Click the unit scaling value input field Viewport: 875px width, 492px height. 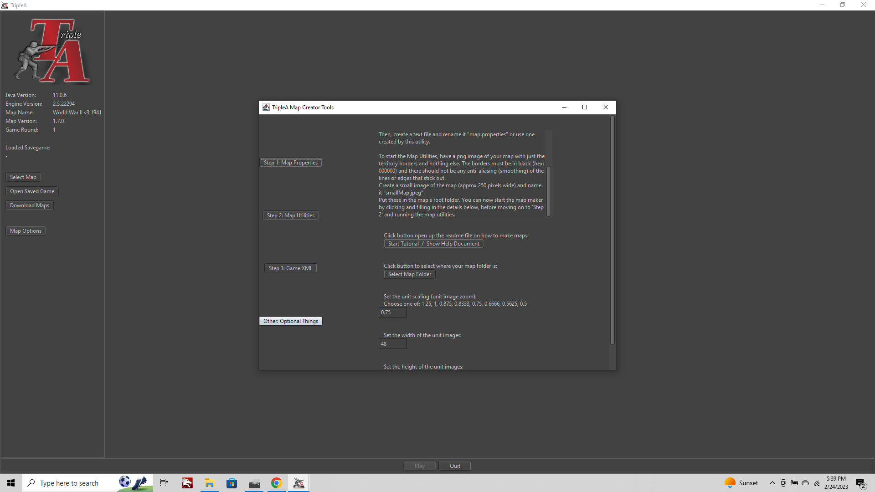tap(392, 312)
